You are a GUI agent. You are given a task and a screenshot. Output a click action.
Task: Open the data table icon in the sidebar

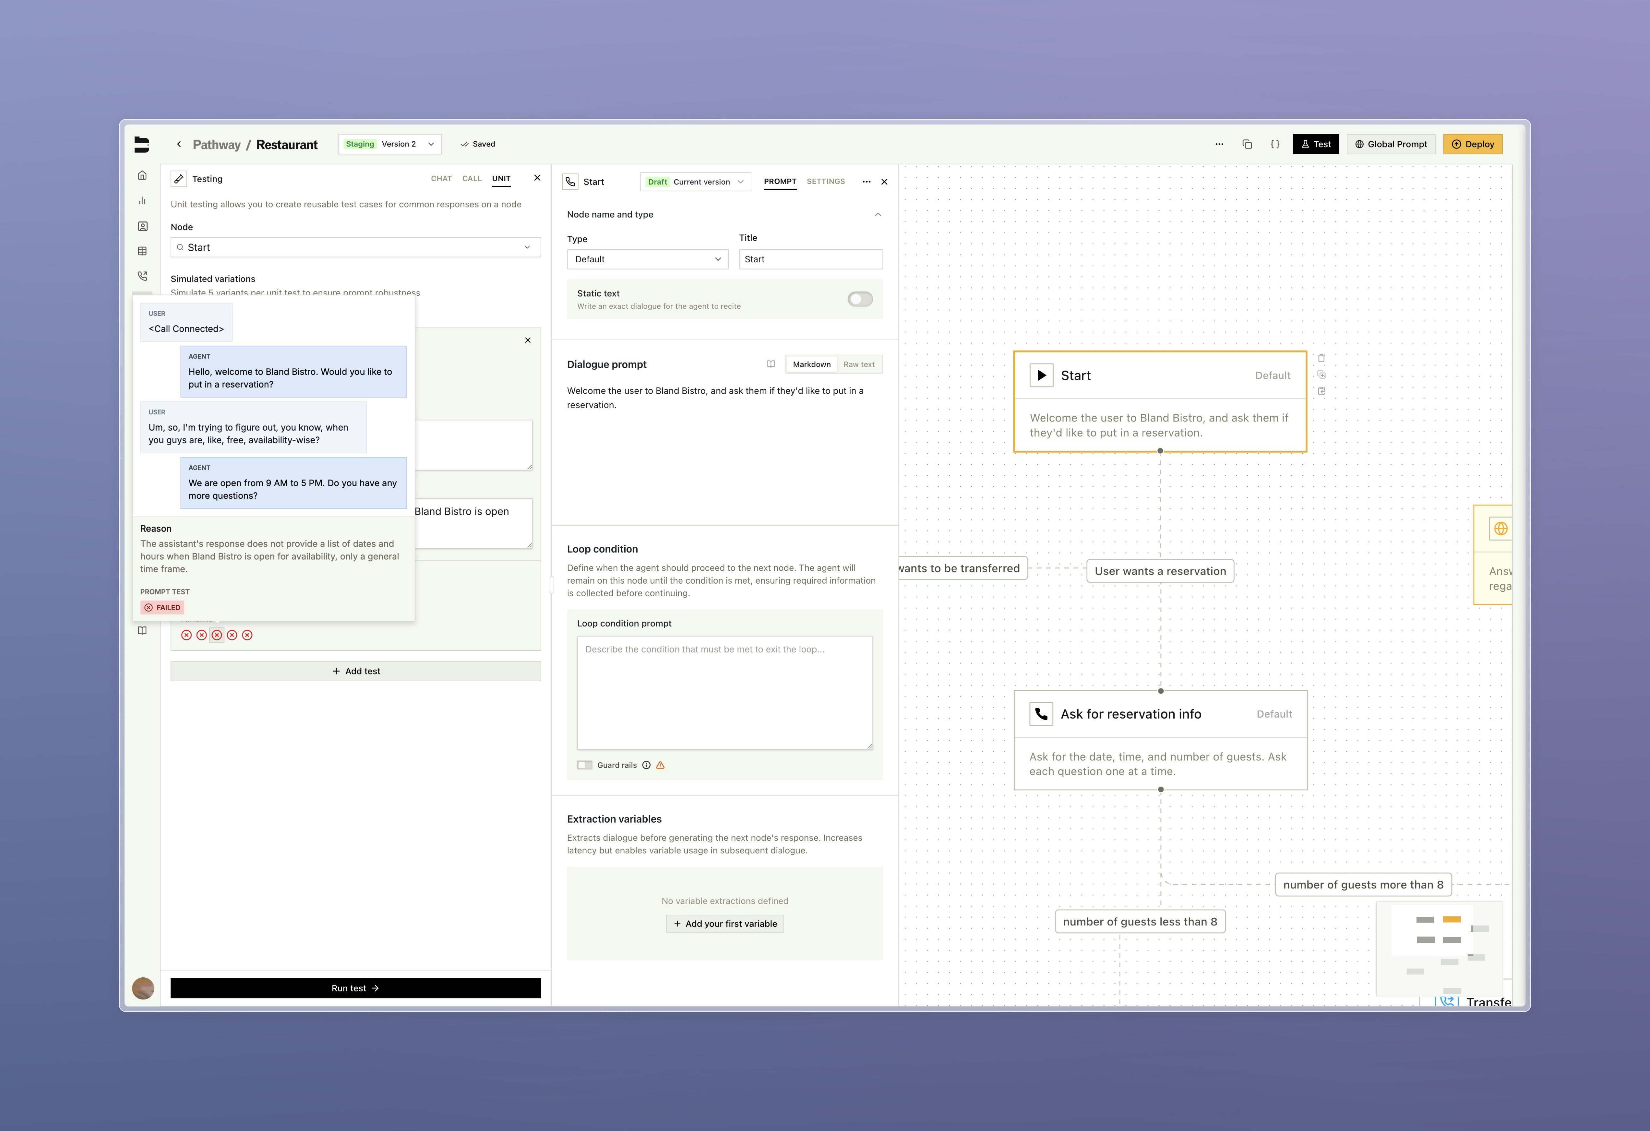pos(142,250)
